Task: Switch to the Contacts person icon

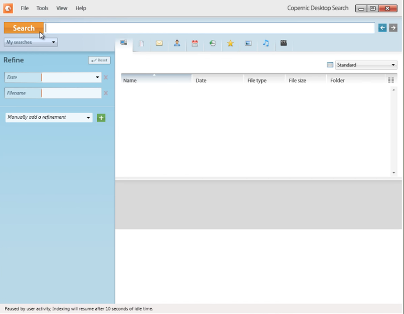Action: [177, 43]
